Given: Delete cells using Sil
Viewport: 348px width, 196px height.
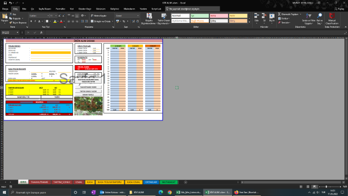Looking at the screenshot, I should 264,18.
